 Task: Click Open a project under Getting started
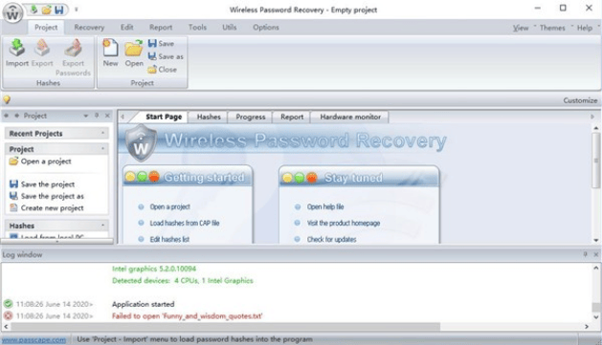tap(169, 207)
